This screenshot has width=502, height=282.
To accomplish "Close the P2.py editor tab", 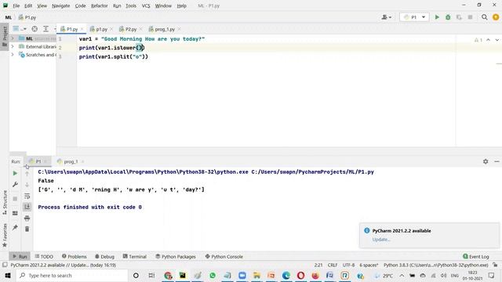I will point(141,29).
